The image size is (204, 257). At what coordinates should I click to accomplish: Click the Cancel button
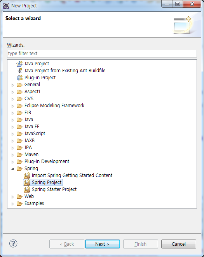(x=179, y=244)
